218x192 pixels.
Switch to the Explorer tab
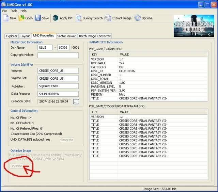click(x=12, y=36)
